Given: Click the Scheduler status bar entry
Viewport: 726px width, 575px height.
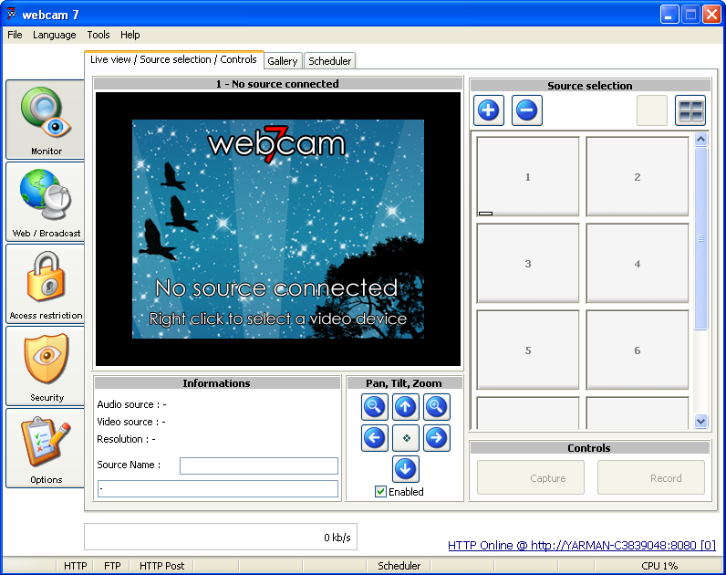Looking at the screenshot, I should (399, 566).
